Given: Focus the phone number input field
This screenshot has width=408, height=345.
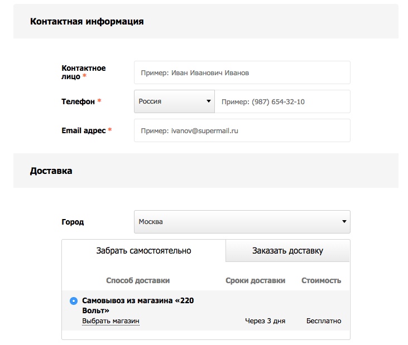Looking at the screenshot, I should click(x=282, y=101).
